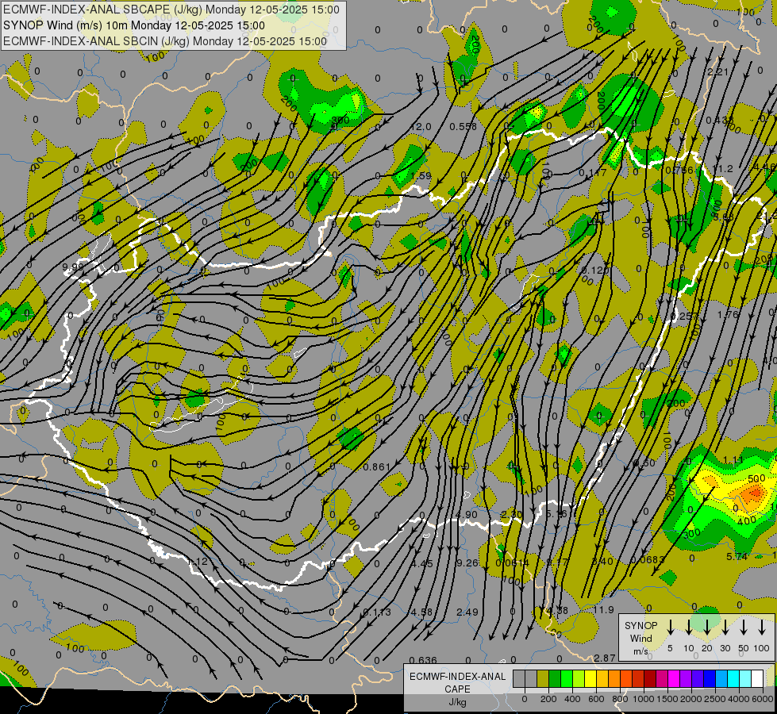This screenshot has width=777, height=714.
Task: Select the SYNOP Wind 10m title line in header
Action: click(x=134, y=25)
